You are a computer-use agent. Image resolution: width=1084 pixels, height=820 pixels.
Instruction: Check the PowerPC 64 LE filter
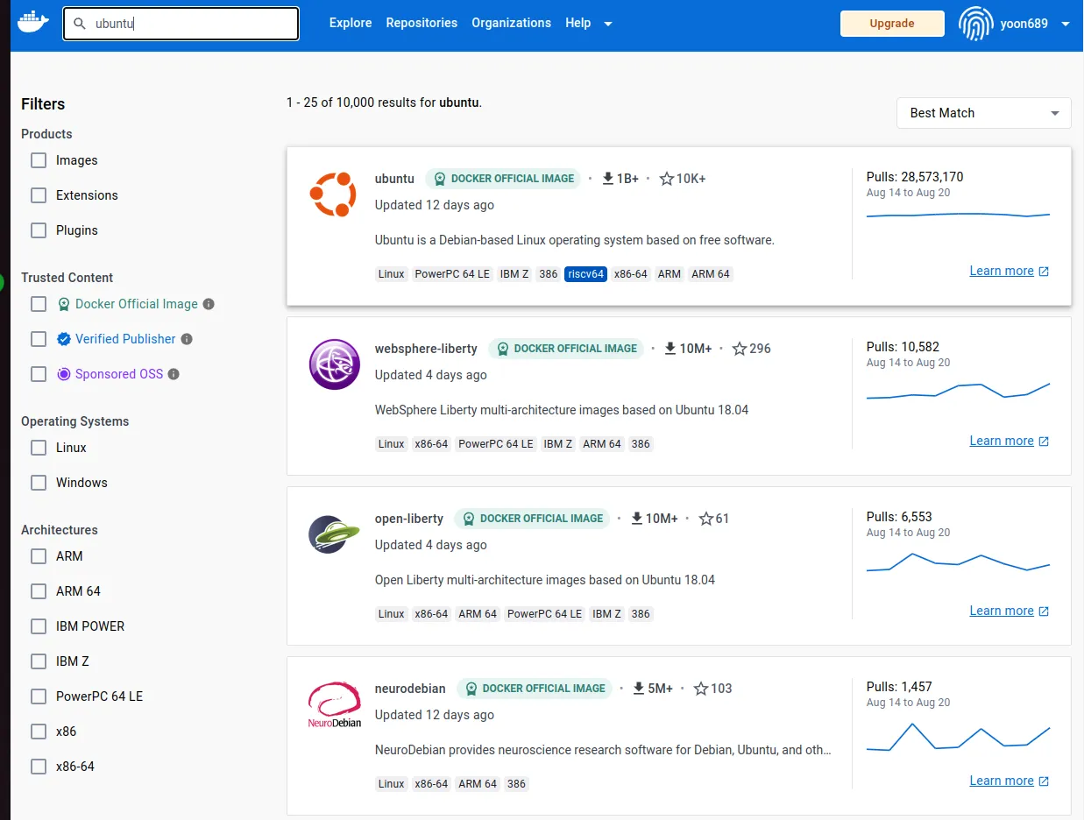39,696
